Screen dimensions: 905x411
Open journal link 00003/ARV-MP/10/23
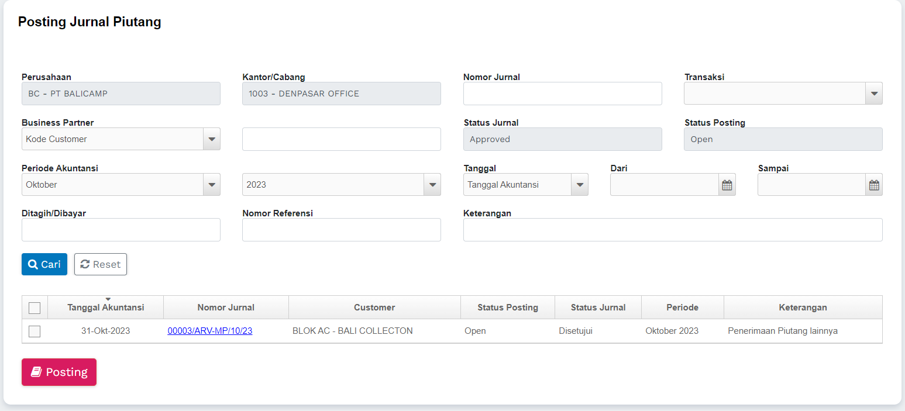[210, 331]
